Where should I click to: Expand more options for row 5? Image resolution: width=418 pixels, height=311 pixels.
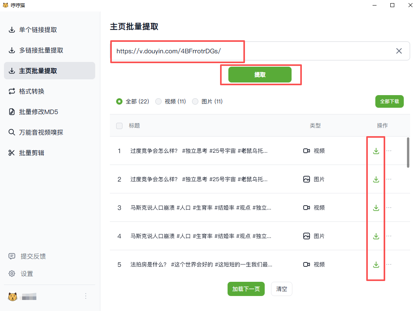point(389,264)
